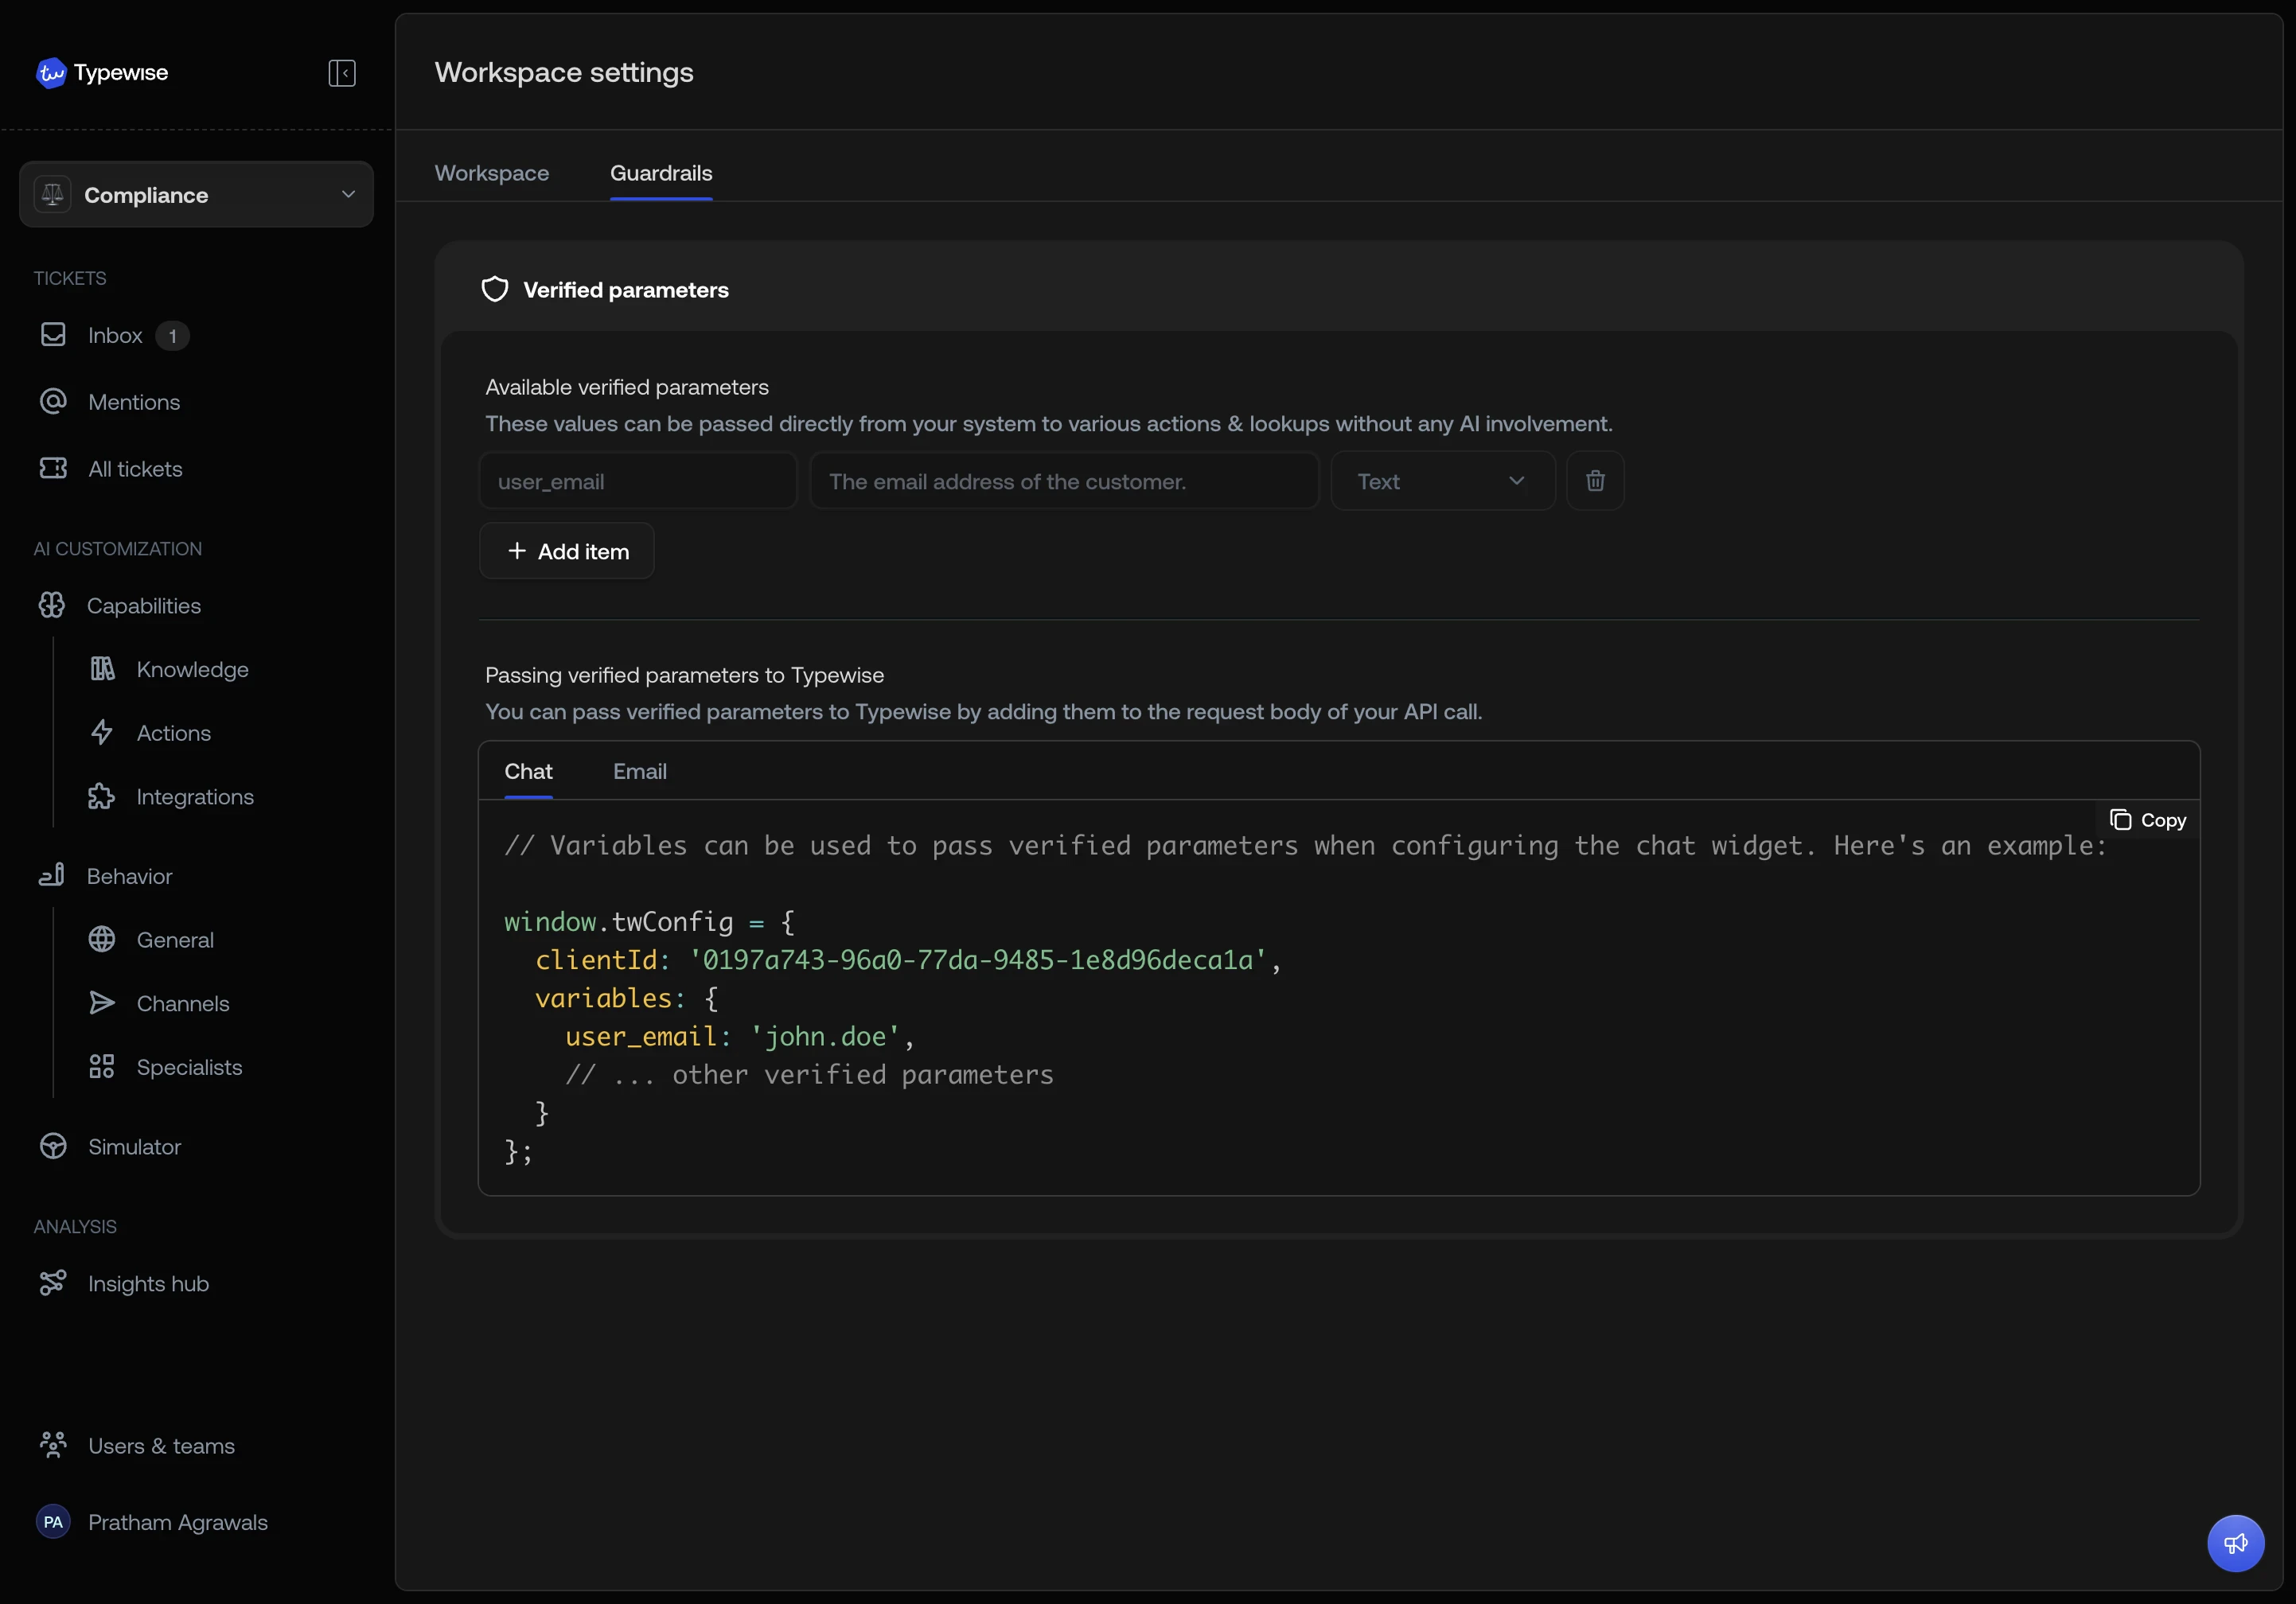Switch to the Workspace tab
2296x1604 pixels.
click(492, 172)
